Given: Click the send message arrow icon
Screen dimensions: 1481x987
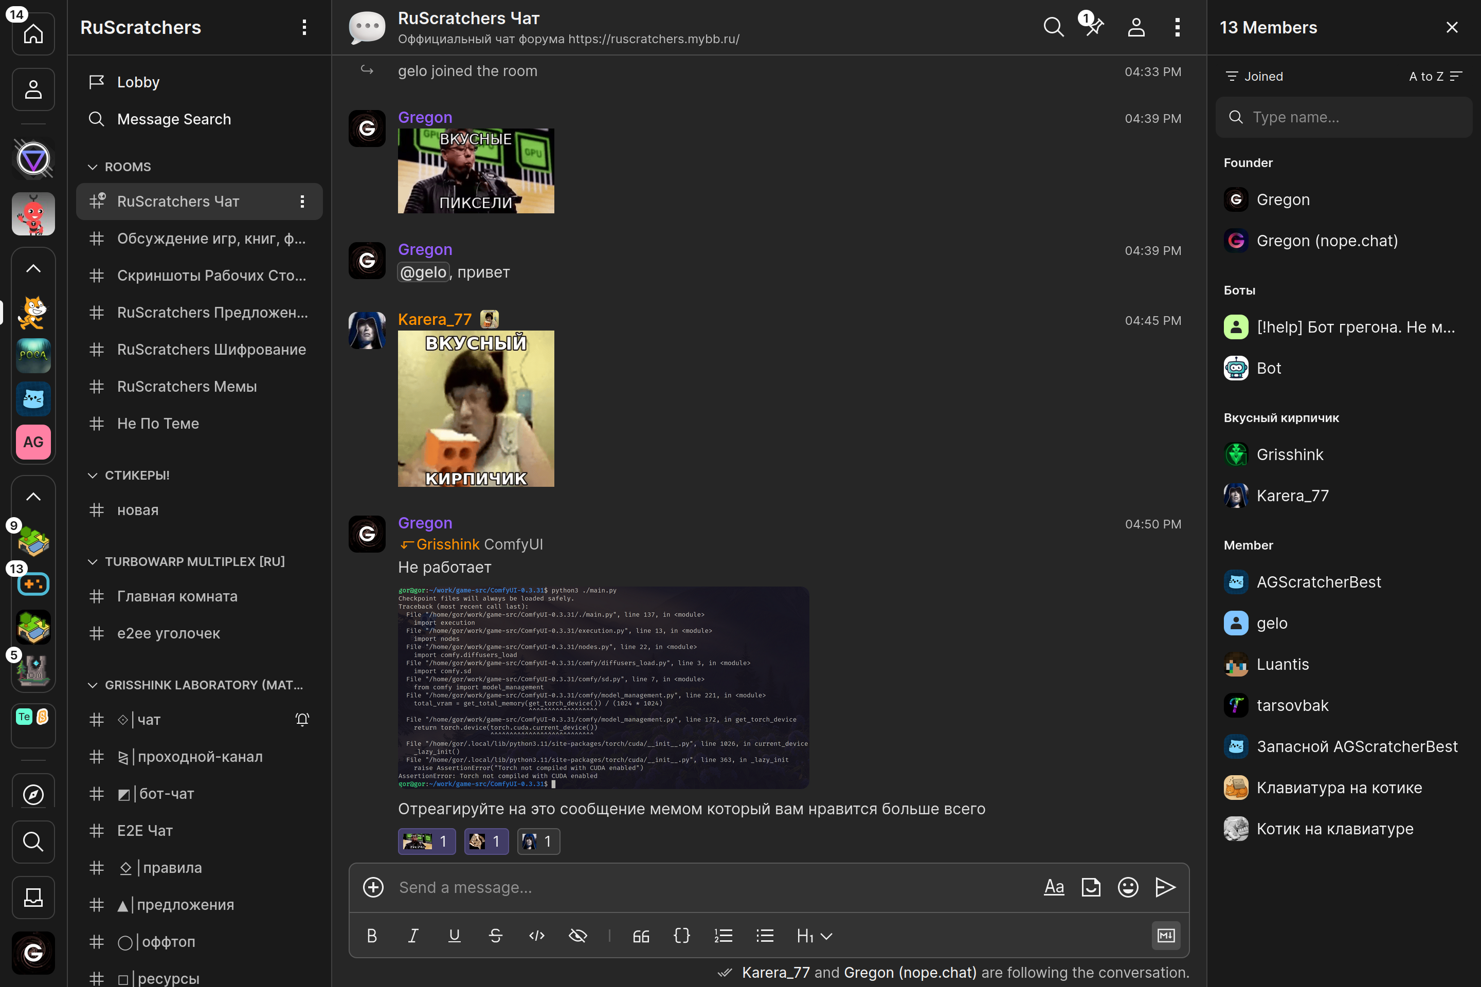Looking at the screenshot, I should (1165, 887).
